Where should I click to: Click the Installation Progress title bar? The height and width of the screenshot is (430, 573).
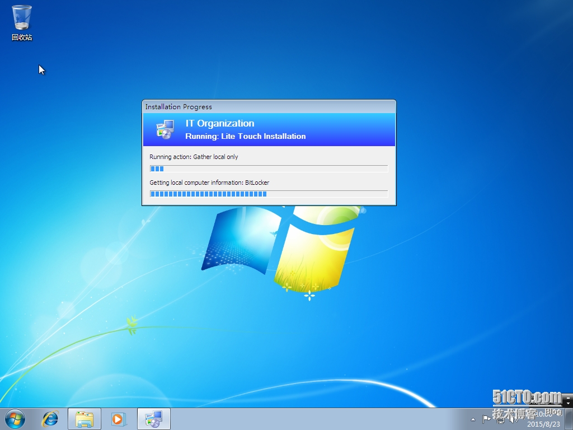click(269, 107)
